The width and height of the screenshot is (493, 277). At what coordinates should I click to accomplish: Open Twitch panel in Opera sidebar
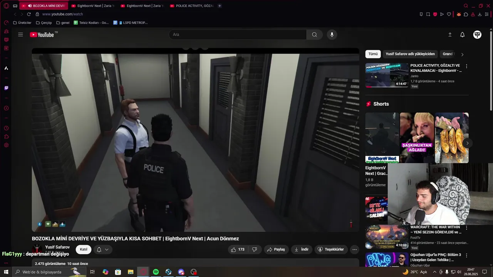6,88
